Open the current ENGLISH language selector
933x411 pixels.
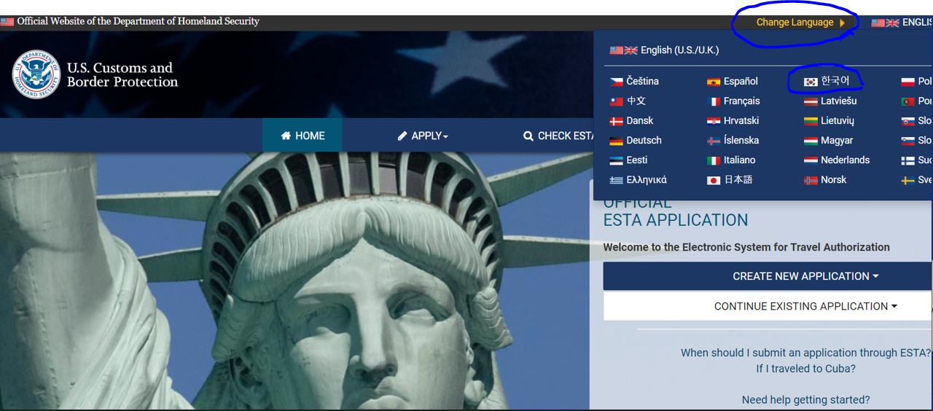pyautogui.click(x=902, y=23)
